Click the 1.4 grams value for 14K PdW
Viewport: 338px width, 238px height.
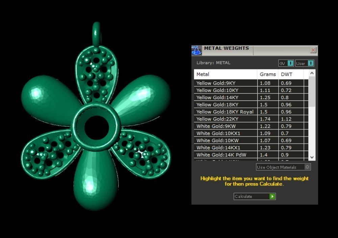click(x=263, y=155)
